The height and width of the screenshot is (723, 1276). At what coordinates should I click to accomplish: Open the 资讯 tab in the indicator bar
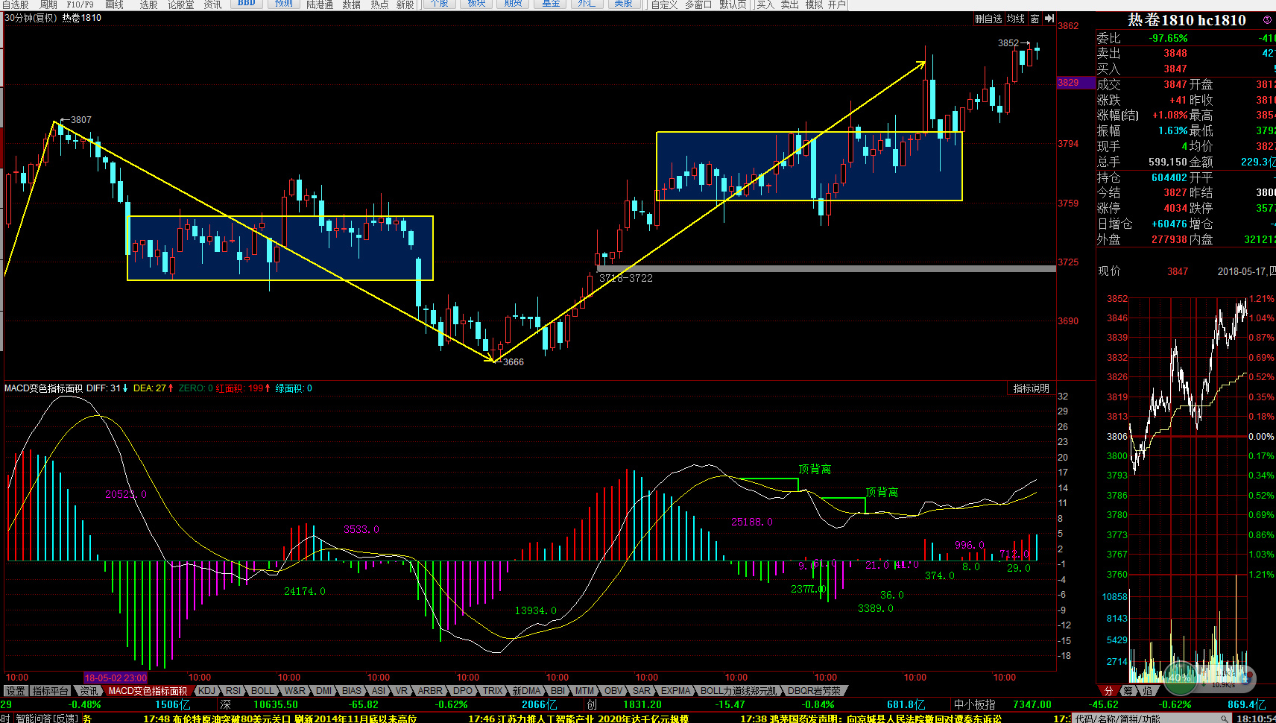click(x=89, y=691)
